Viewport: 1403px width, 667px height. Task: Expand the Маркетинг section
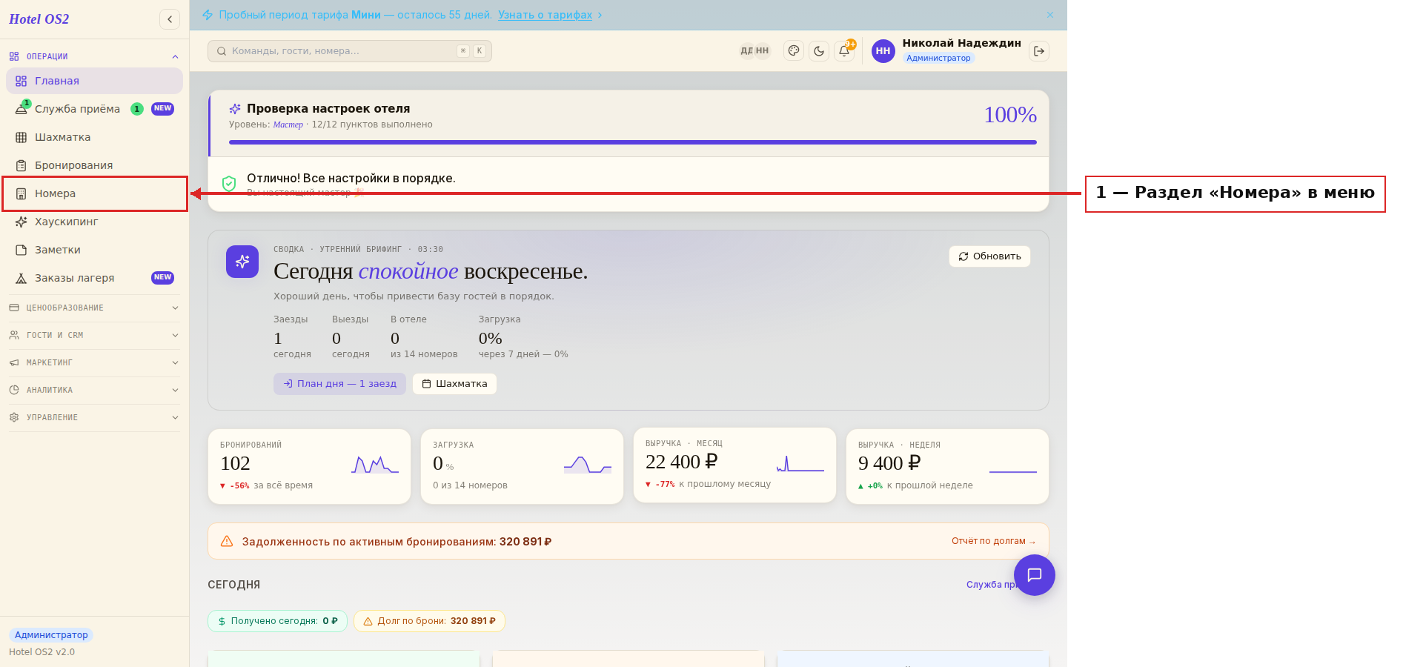[94, 362]
